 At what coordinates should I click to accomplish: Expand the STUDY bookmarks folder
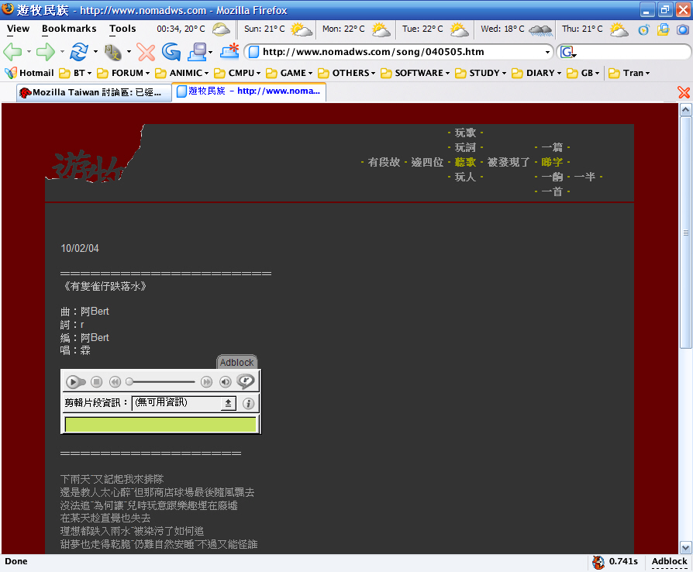(481, 73)
